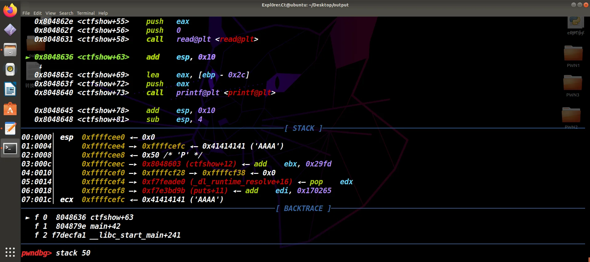Open the File menu

tap(26, 13)
